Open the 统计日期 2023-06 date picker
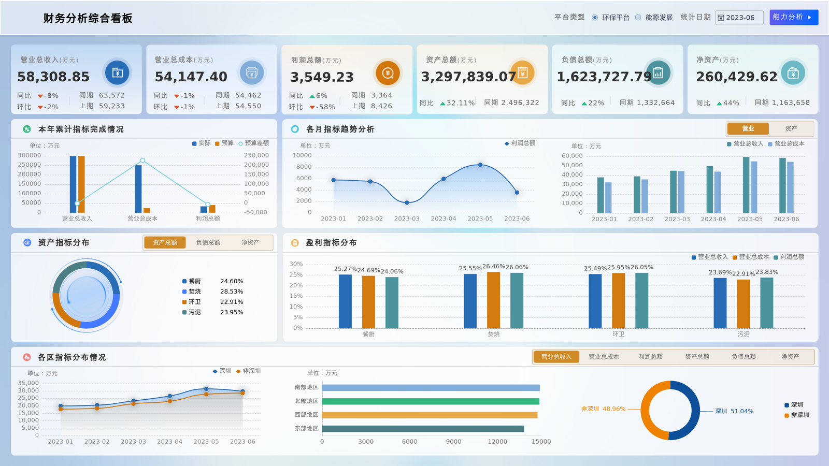The width and height of the screenshot is (829, 466). tap(739, 18)
